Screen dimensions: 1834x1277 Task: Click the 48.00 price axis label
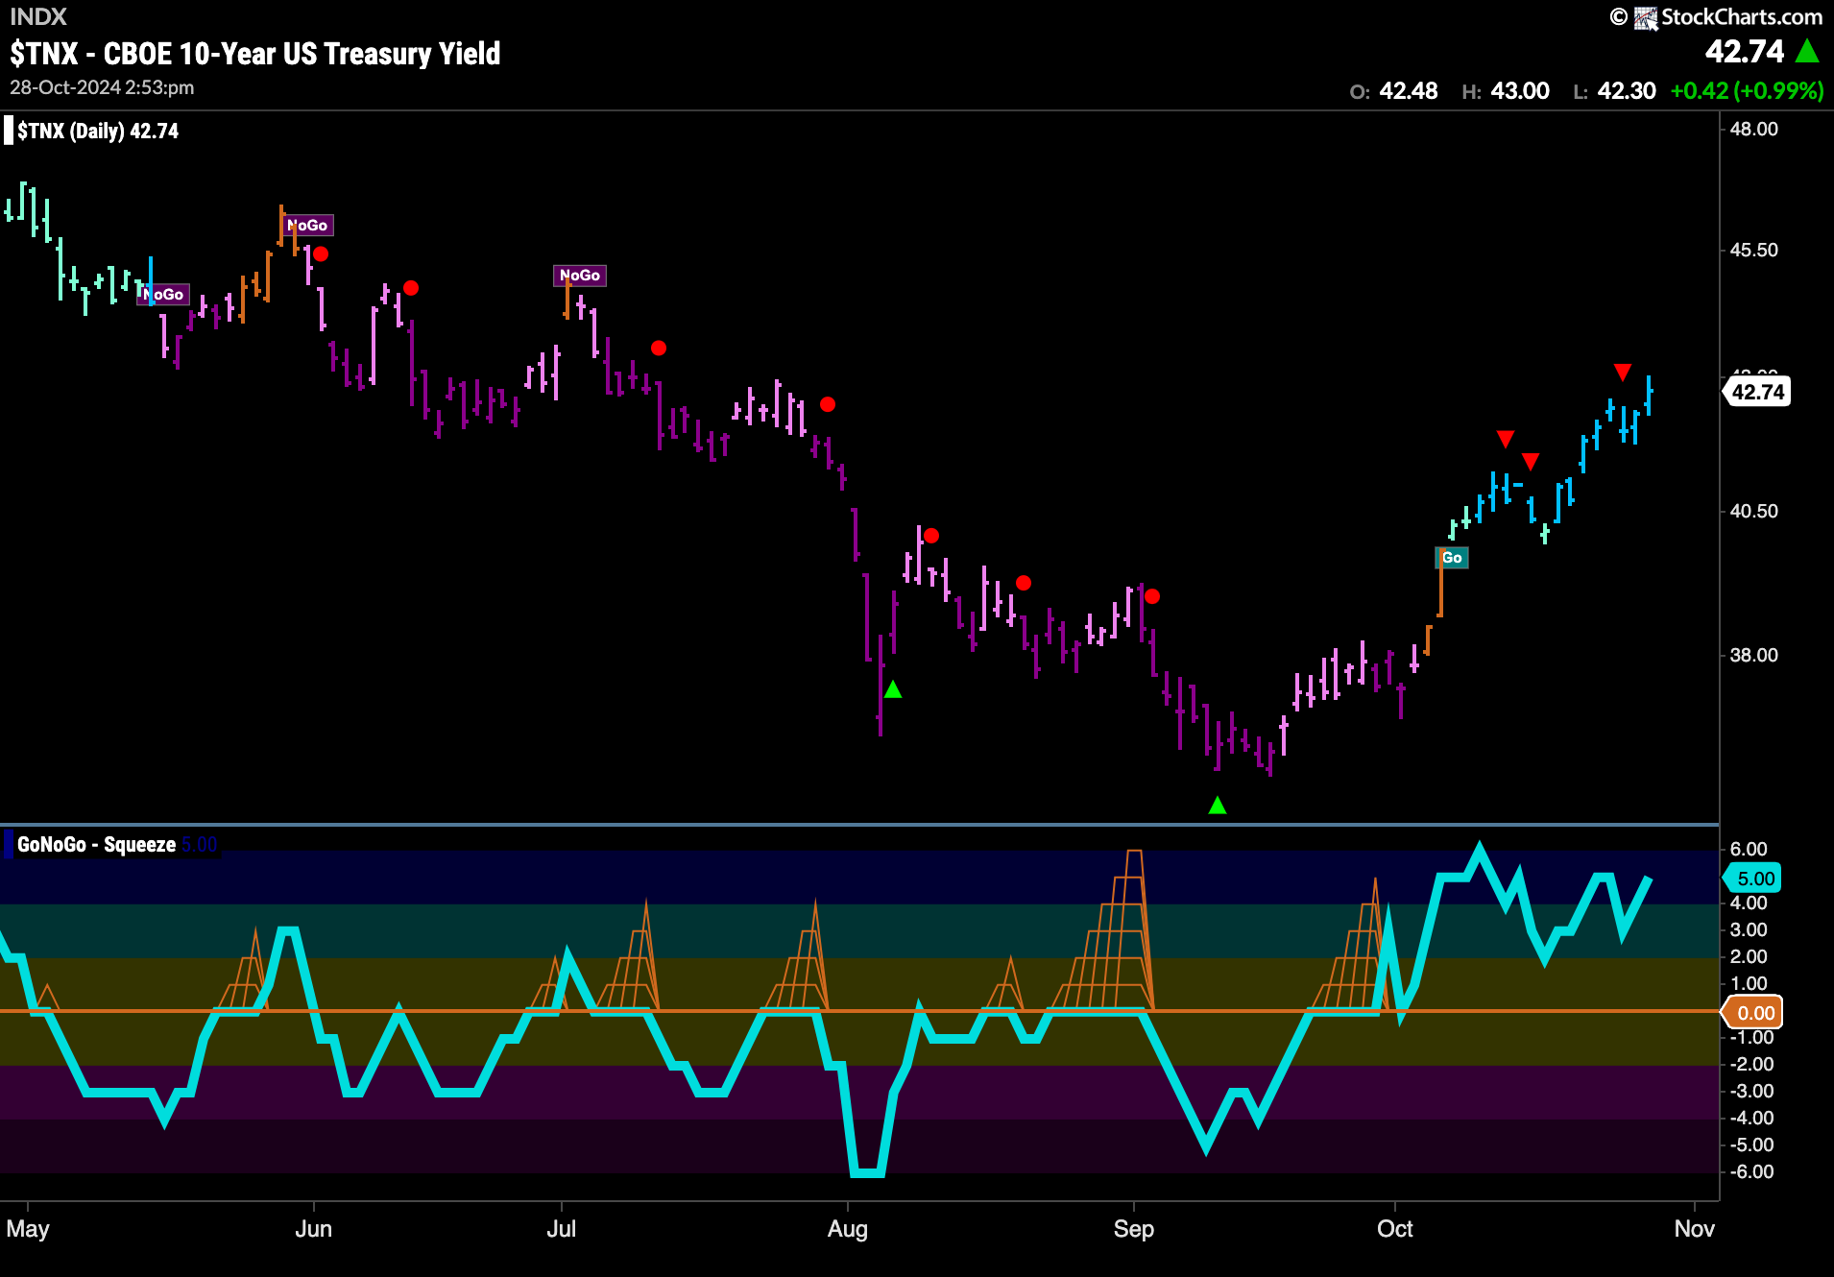(x=1754, y=130)
